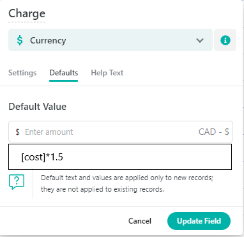Screen dimensions: 244x237
Task: Click the default text note about new records
Action: click(x=127, y=183)
